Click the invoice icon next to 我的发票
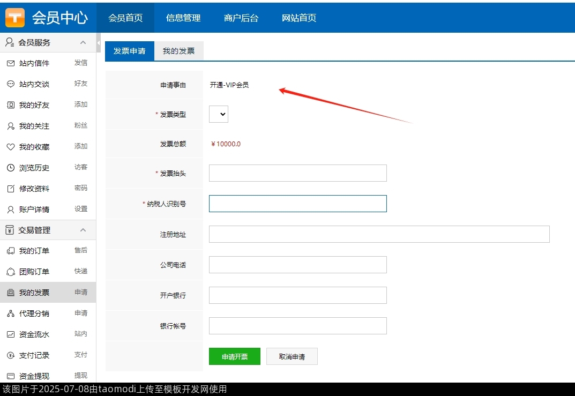575x396 pixels. 12,292
